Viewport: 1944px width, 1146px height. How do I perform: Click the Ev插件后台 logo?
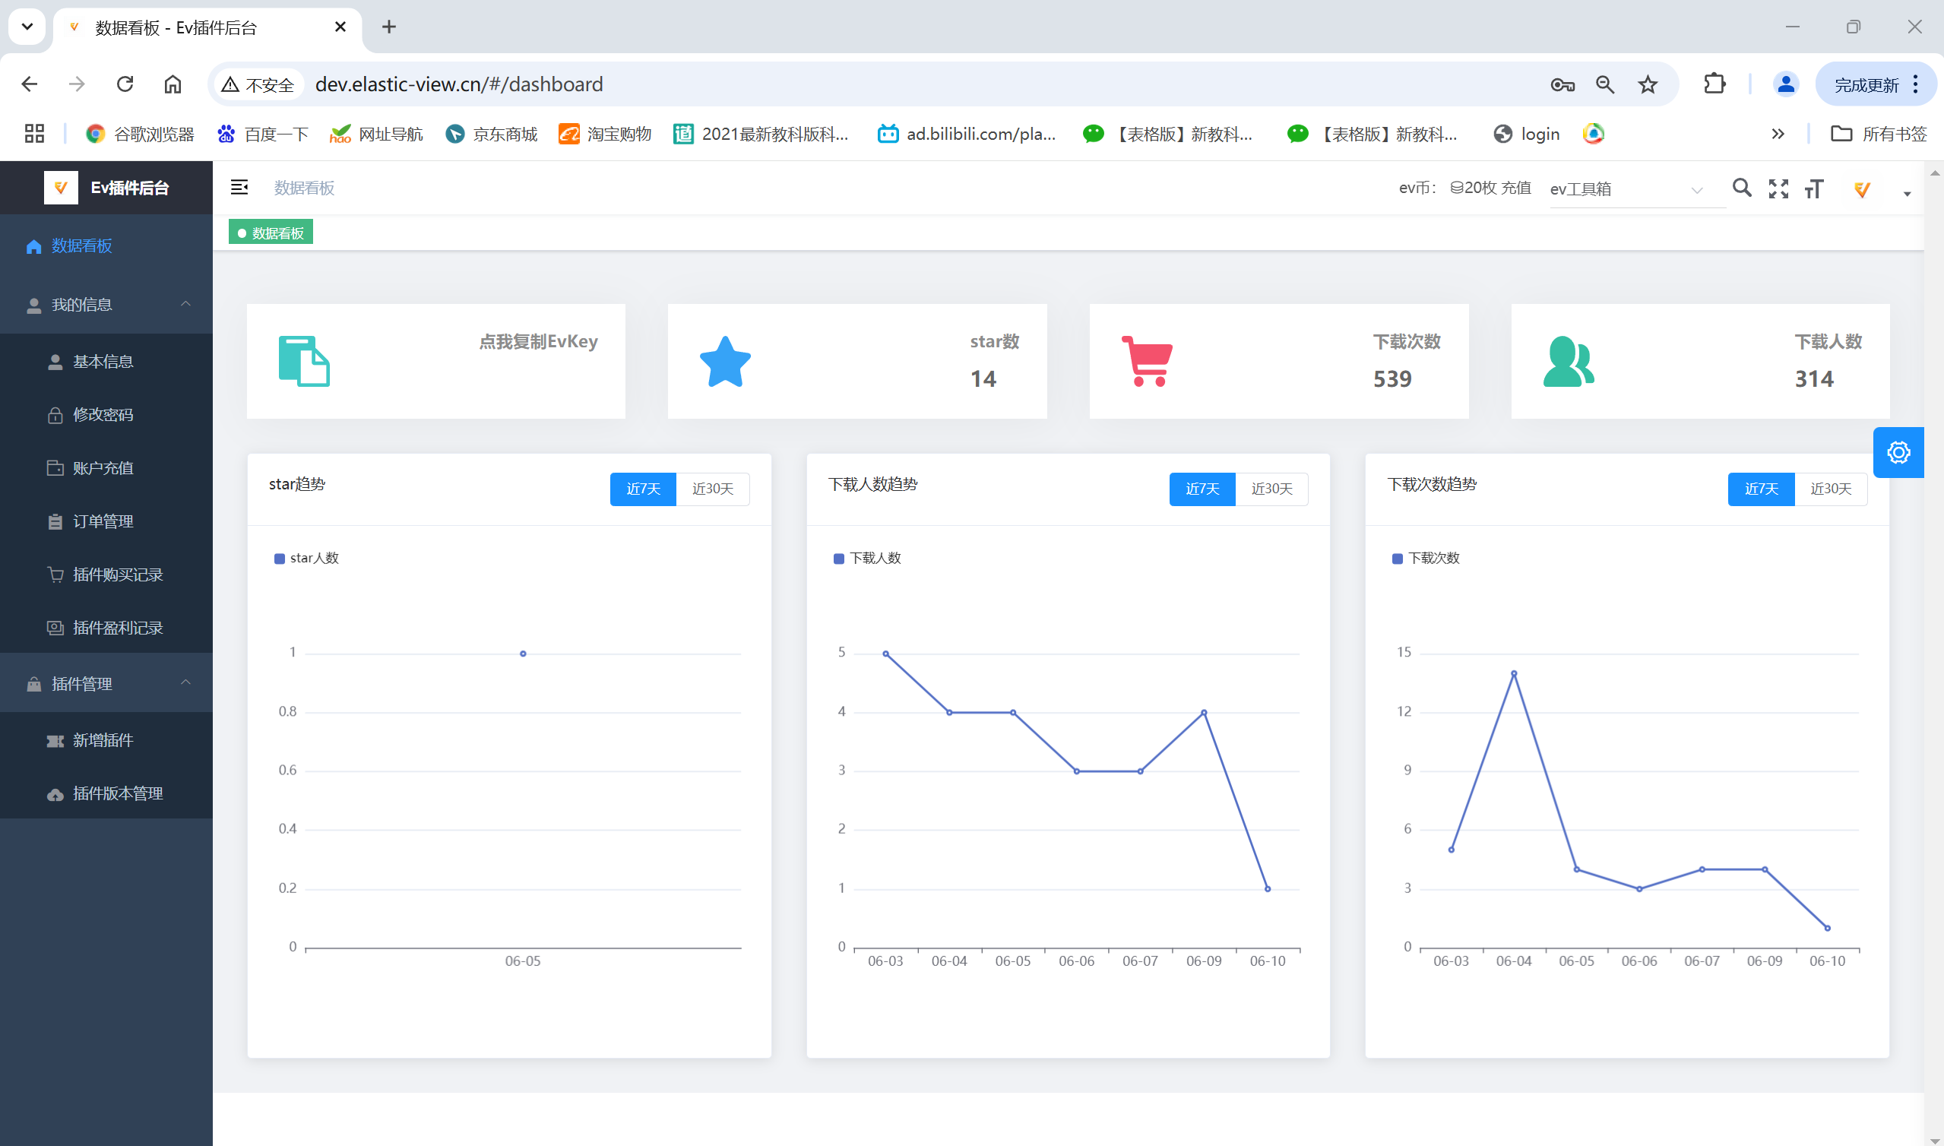(106, 188)
